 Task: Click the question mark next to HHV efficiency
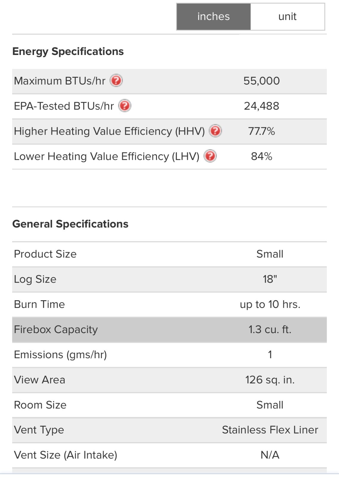point(215,131)
